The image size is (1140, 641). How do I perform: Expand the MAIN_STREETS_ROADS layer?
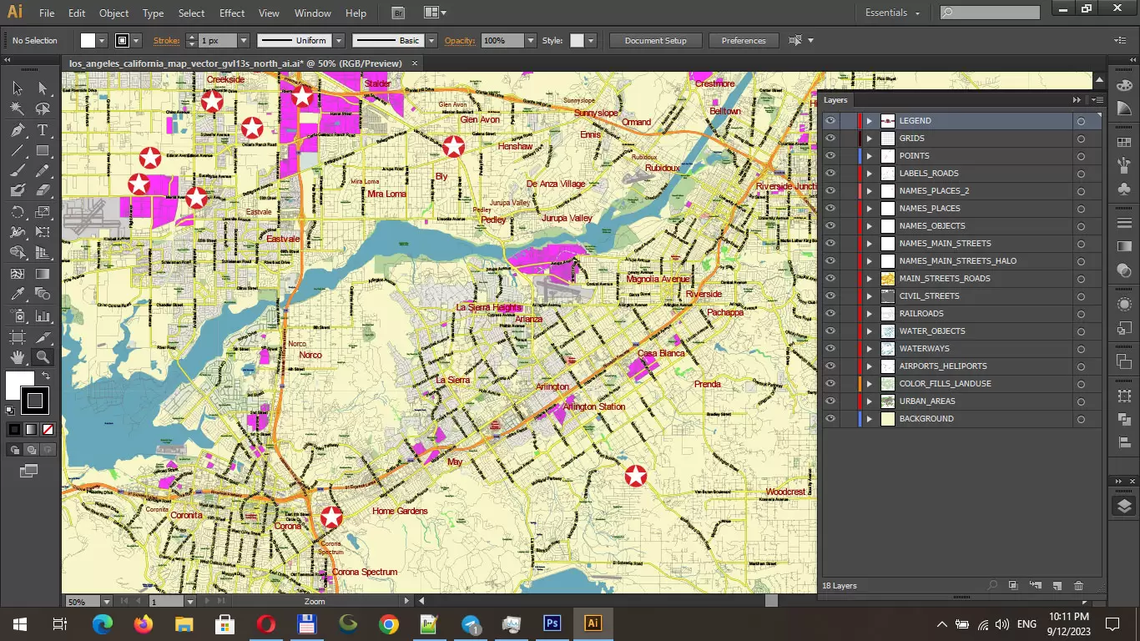coord(869,279)
